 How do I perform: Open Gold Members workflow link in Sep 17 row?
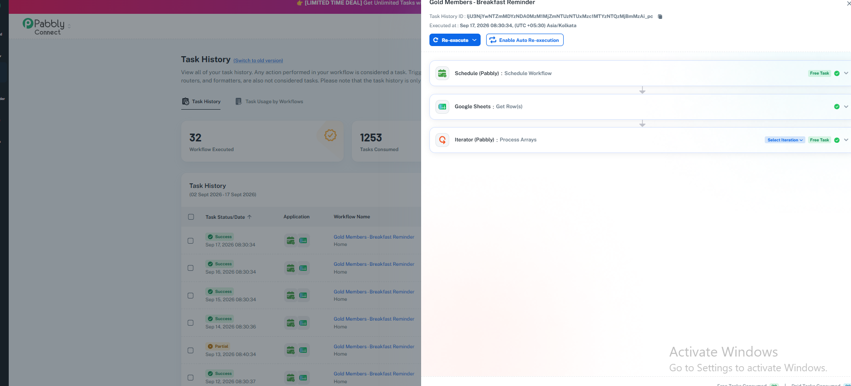[374, 237]
